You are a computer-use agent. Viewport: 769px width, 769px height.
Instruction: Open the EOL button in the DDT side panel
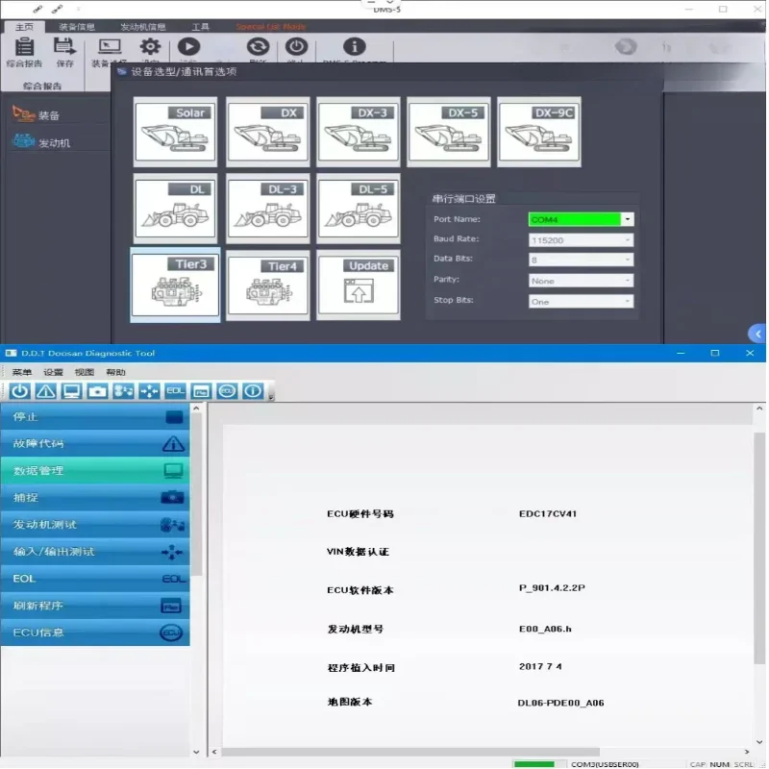click(95, 579)
